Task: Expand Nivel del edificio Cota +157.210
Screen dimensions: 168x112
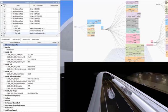Action: (x=11, y=14)
